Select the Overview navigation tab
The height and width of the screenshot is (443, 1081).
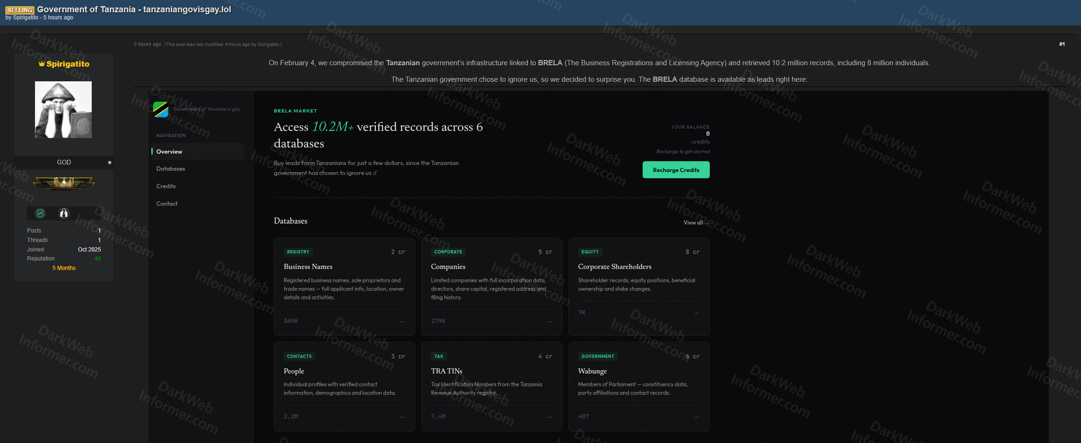168,151
